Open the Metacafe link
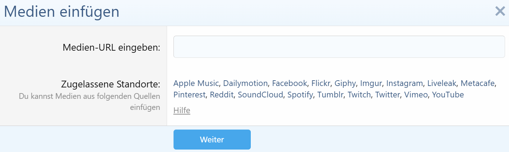Viewport: 509px width, 152px height. [478, 83]
